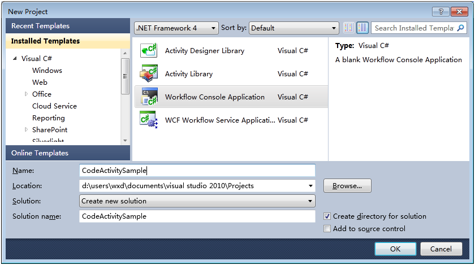The image size is (475, 265).
Task: Open the Sort by Default dropdown
Action: (x=293, y=28)
